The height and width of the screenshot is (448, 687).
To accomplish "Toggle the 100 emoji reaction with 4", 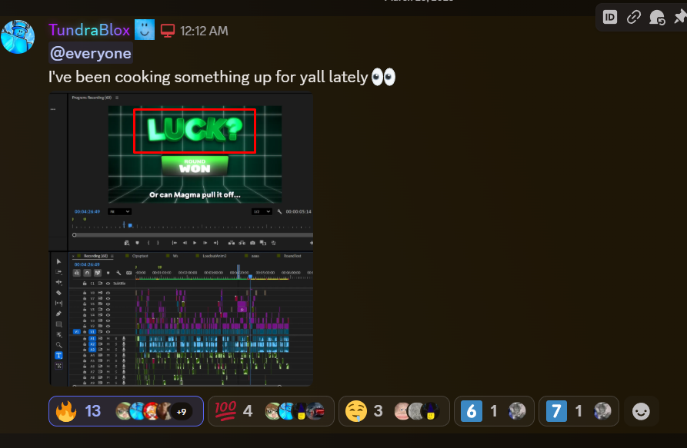I will coord(272,411).
